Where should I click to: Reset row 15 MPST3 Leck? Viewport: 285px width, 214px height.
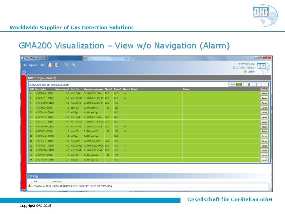point(264,160)
